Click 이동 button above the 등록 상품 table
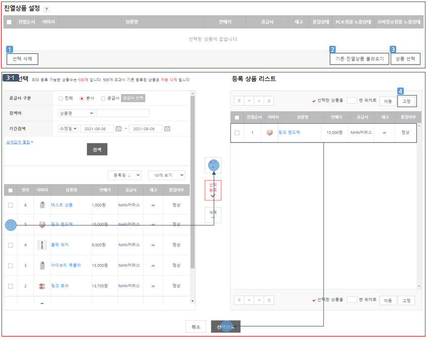Viewport: 427px width, 338px height. tap(388, 101)
